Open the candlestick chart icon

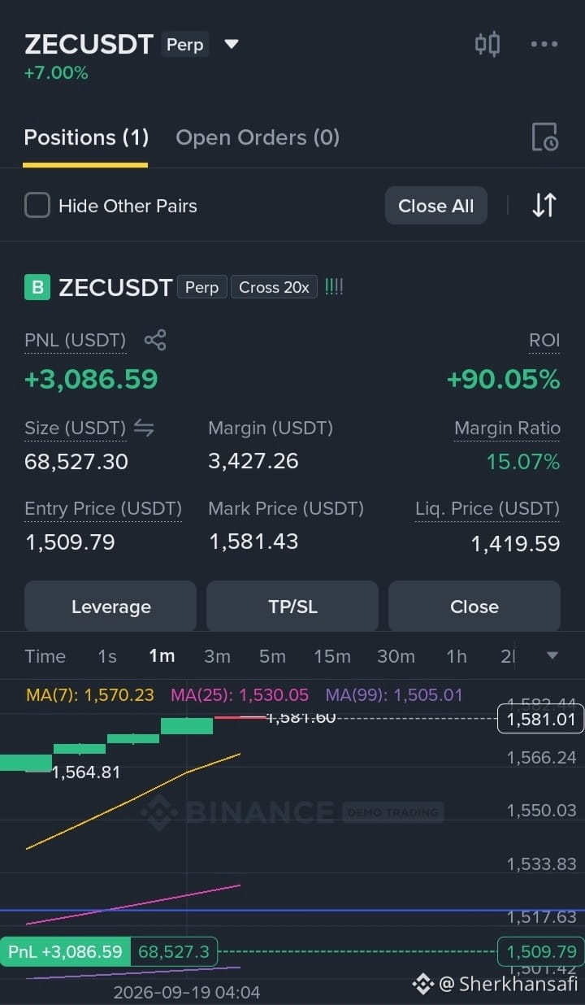pos(487,44)
